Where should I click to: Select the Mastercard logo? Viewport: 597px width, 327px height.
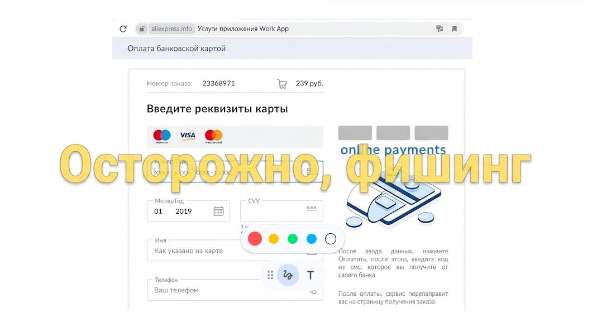coord(213,136)
